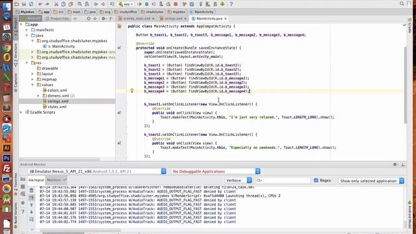Click scroll-from-source target icon in Project panel
The height and width of the screenshot is (234, 416).
[x=88, y=19]
